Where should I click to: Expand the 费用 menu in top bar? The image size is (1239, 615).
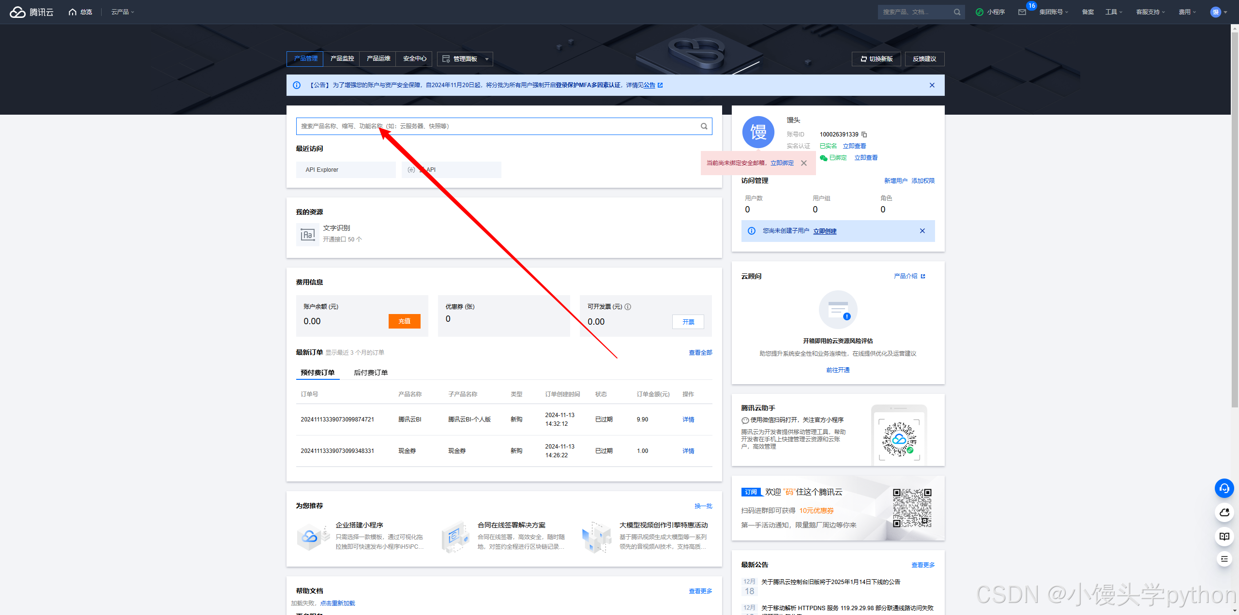(1187, 12)
